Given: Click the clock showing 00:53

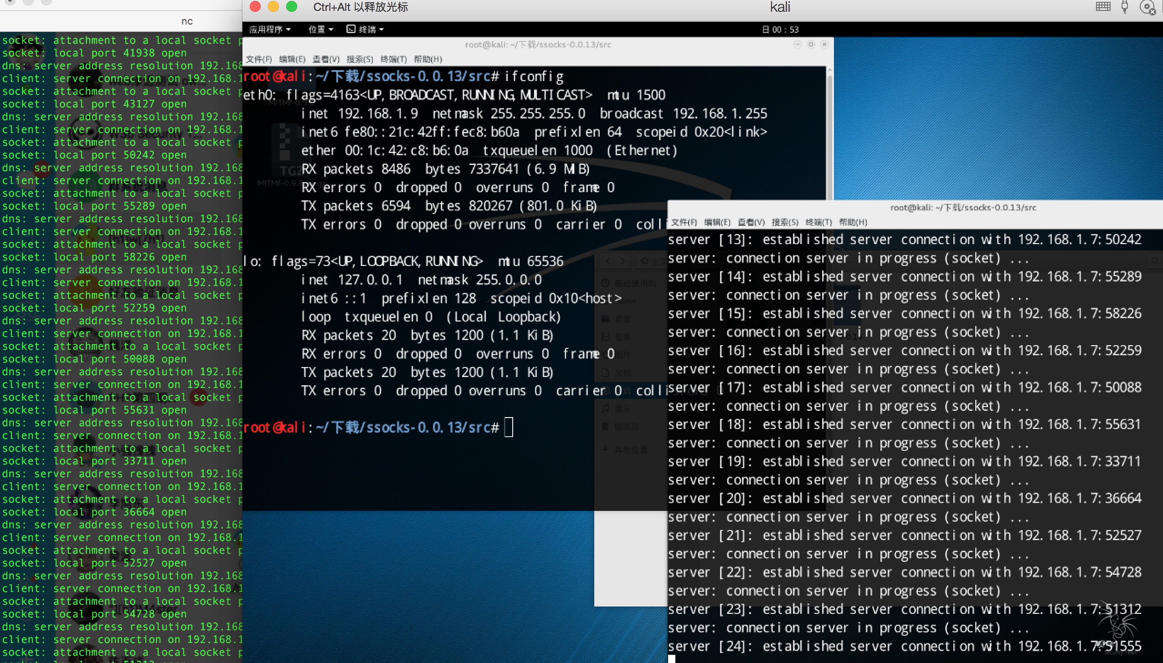Looking at the screenshot, I should tap(780, 30).
